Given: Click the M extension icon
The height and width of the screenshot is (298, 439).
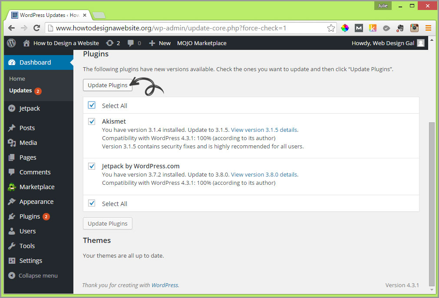Looking at the screenshot, I should click(x=359, y=28).
